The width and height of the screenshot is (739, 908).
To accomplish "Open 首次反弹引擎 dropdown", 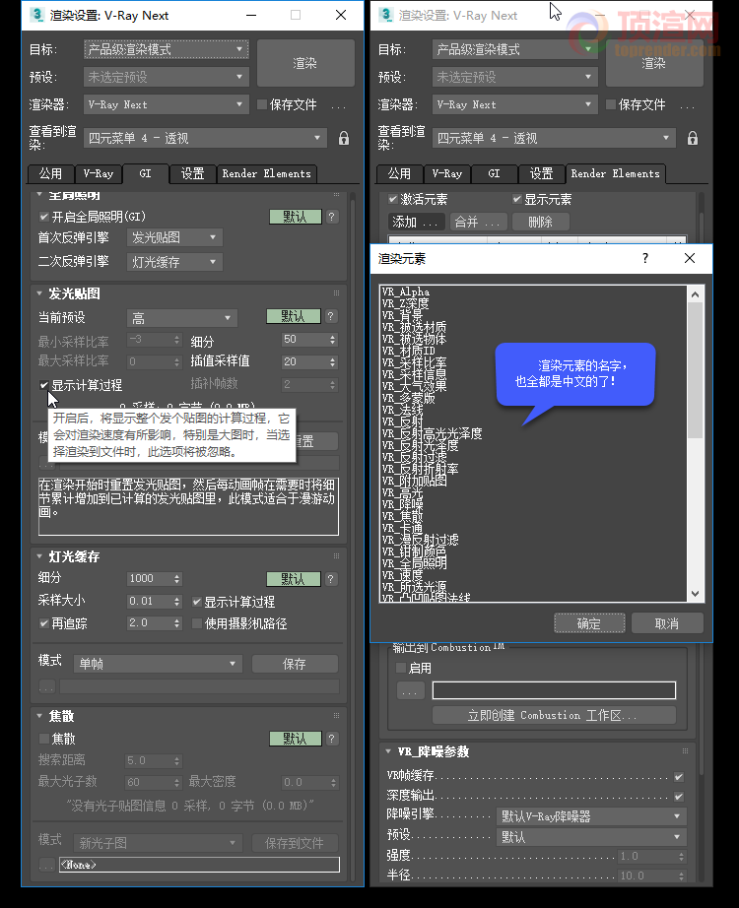I will tap(174, 237).
